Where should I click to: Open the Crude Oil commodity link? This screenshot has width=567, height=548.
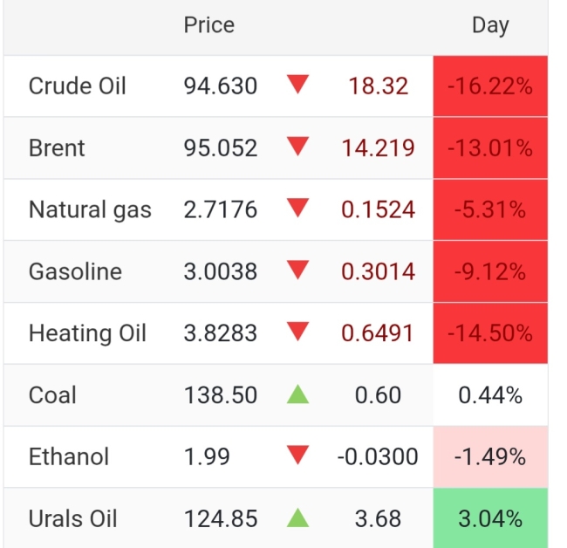(x=78, y=86)
